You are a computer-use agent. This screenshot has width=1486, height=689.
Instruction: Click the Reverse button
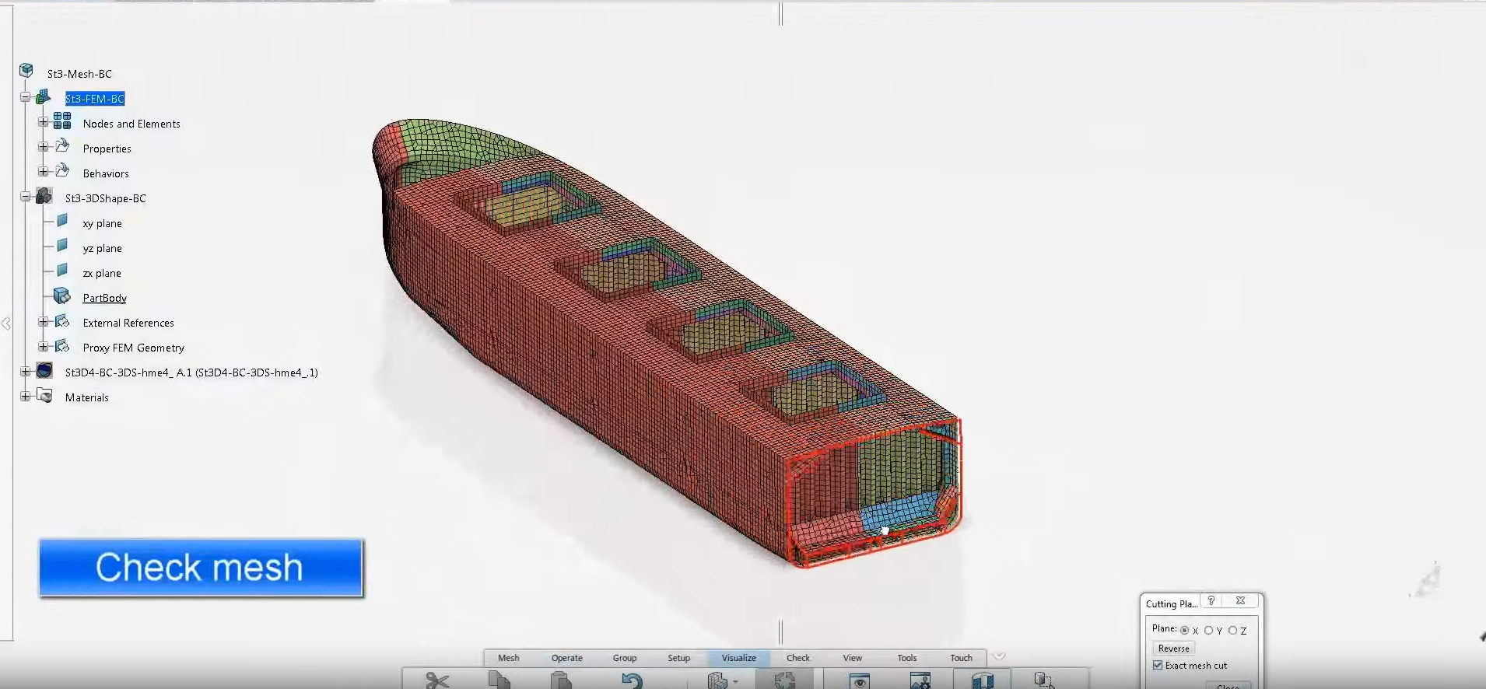pyautogui.click(x=1173, y=649)
